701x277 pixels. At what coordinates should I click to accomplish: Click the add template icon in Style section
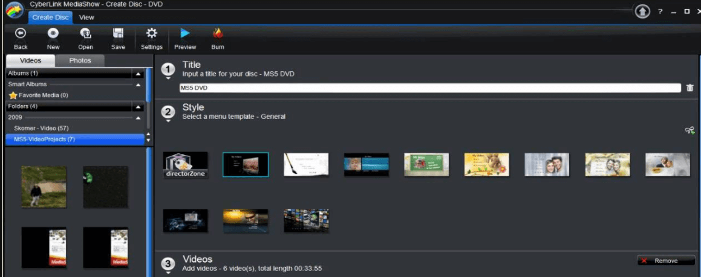(690, 131)
